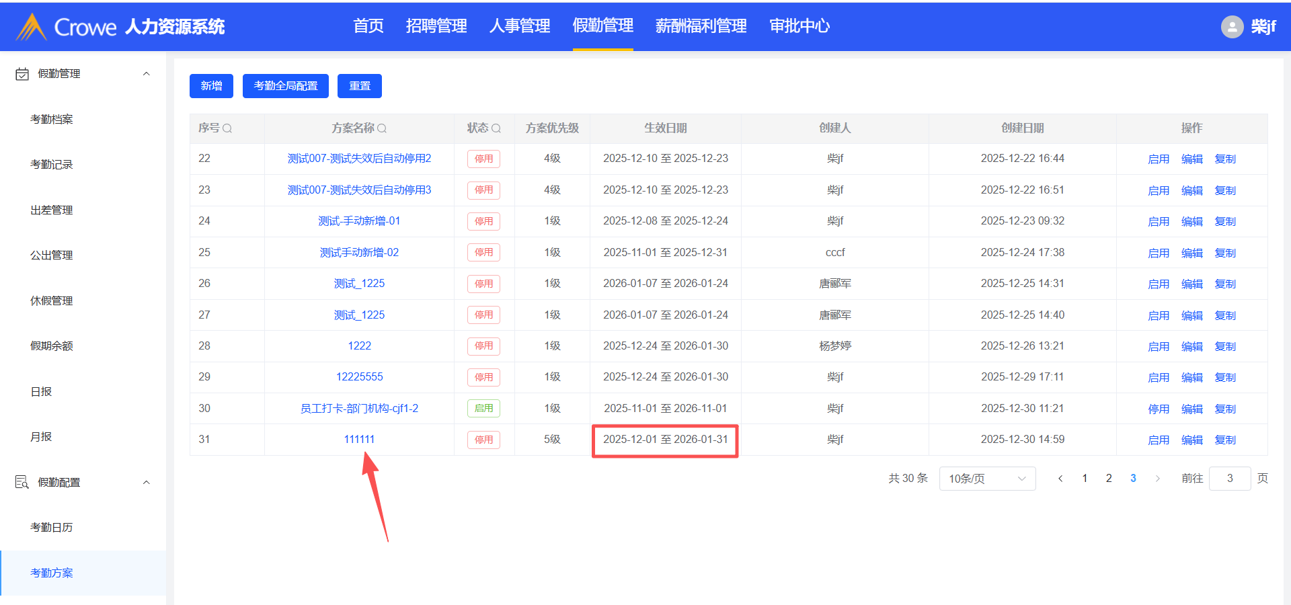The height and width of the screenshot is (605, 1291).
Task: Click the 停用 status tag in row 31
Action: pos(484,440)
